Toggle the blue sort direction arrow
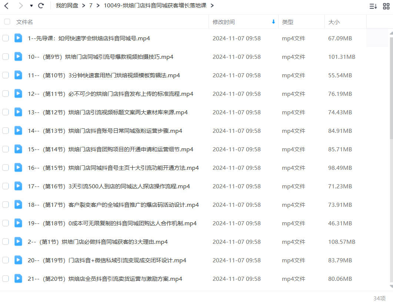Image resolution: width=393 pixels, height=303 pixels. pos(273,22)
